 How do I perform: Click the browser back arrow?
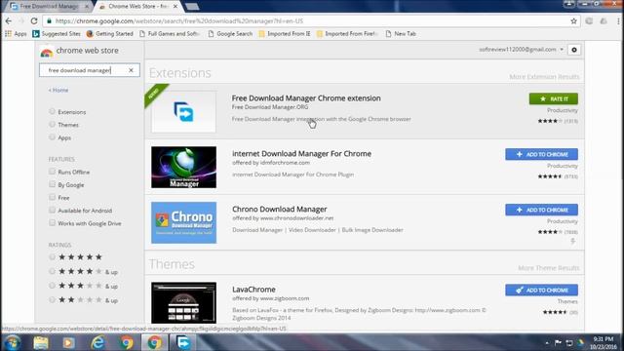pyautogui.click(x=9, y=21)
